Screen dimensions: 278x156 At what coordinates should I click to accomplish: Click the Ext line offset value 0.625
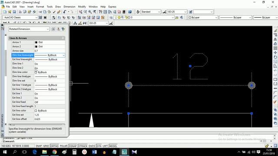[x=50, y=119]
